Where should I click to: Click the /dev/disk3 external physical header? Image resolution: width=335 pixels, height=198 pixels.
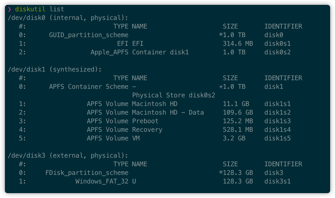68,155
